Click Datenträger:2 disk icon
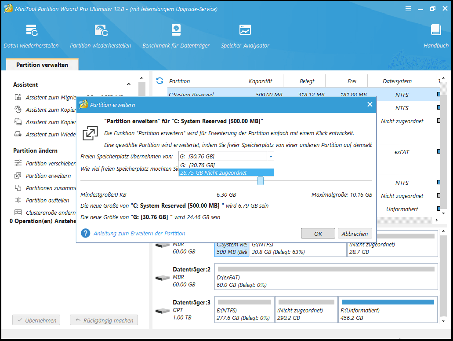Screen dimensions: 453x341 tap(163, 278)
